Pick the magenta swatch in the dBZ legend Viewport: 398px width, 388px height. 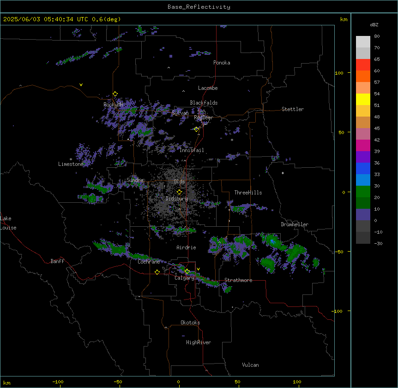pyautogui.click(x=363, y=145)
